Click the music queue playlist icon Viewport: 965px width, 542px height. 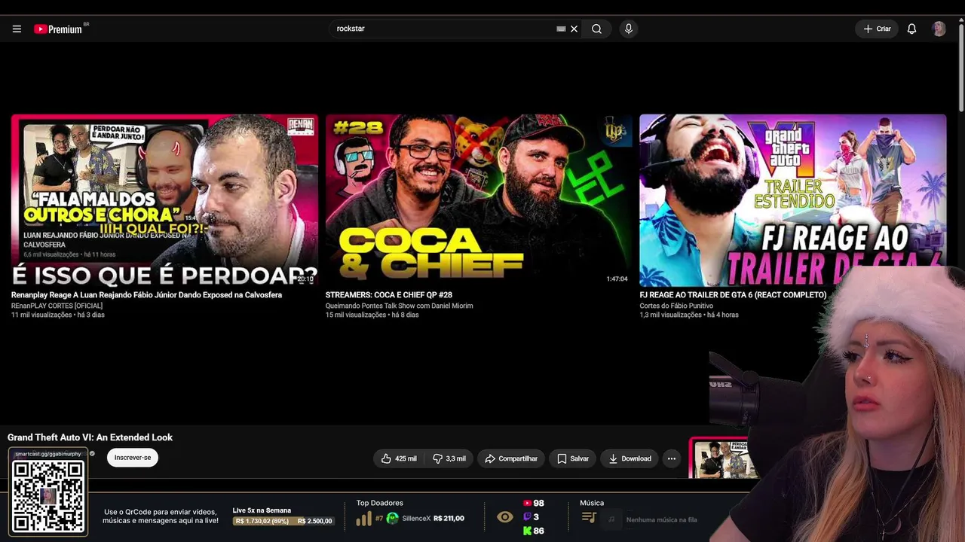point(590,518)
